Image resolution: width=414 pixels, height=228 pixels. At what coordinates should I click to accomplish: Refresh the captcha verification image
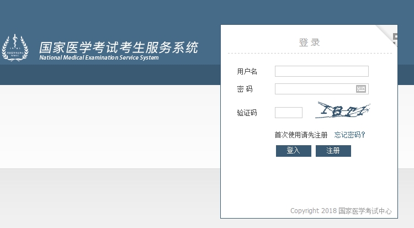342,112
